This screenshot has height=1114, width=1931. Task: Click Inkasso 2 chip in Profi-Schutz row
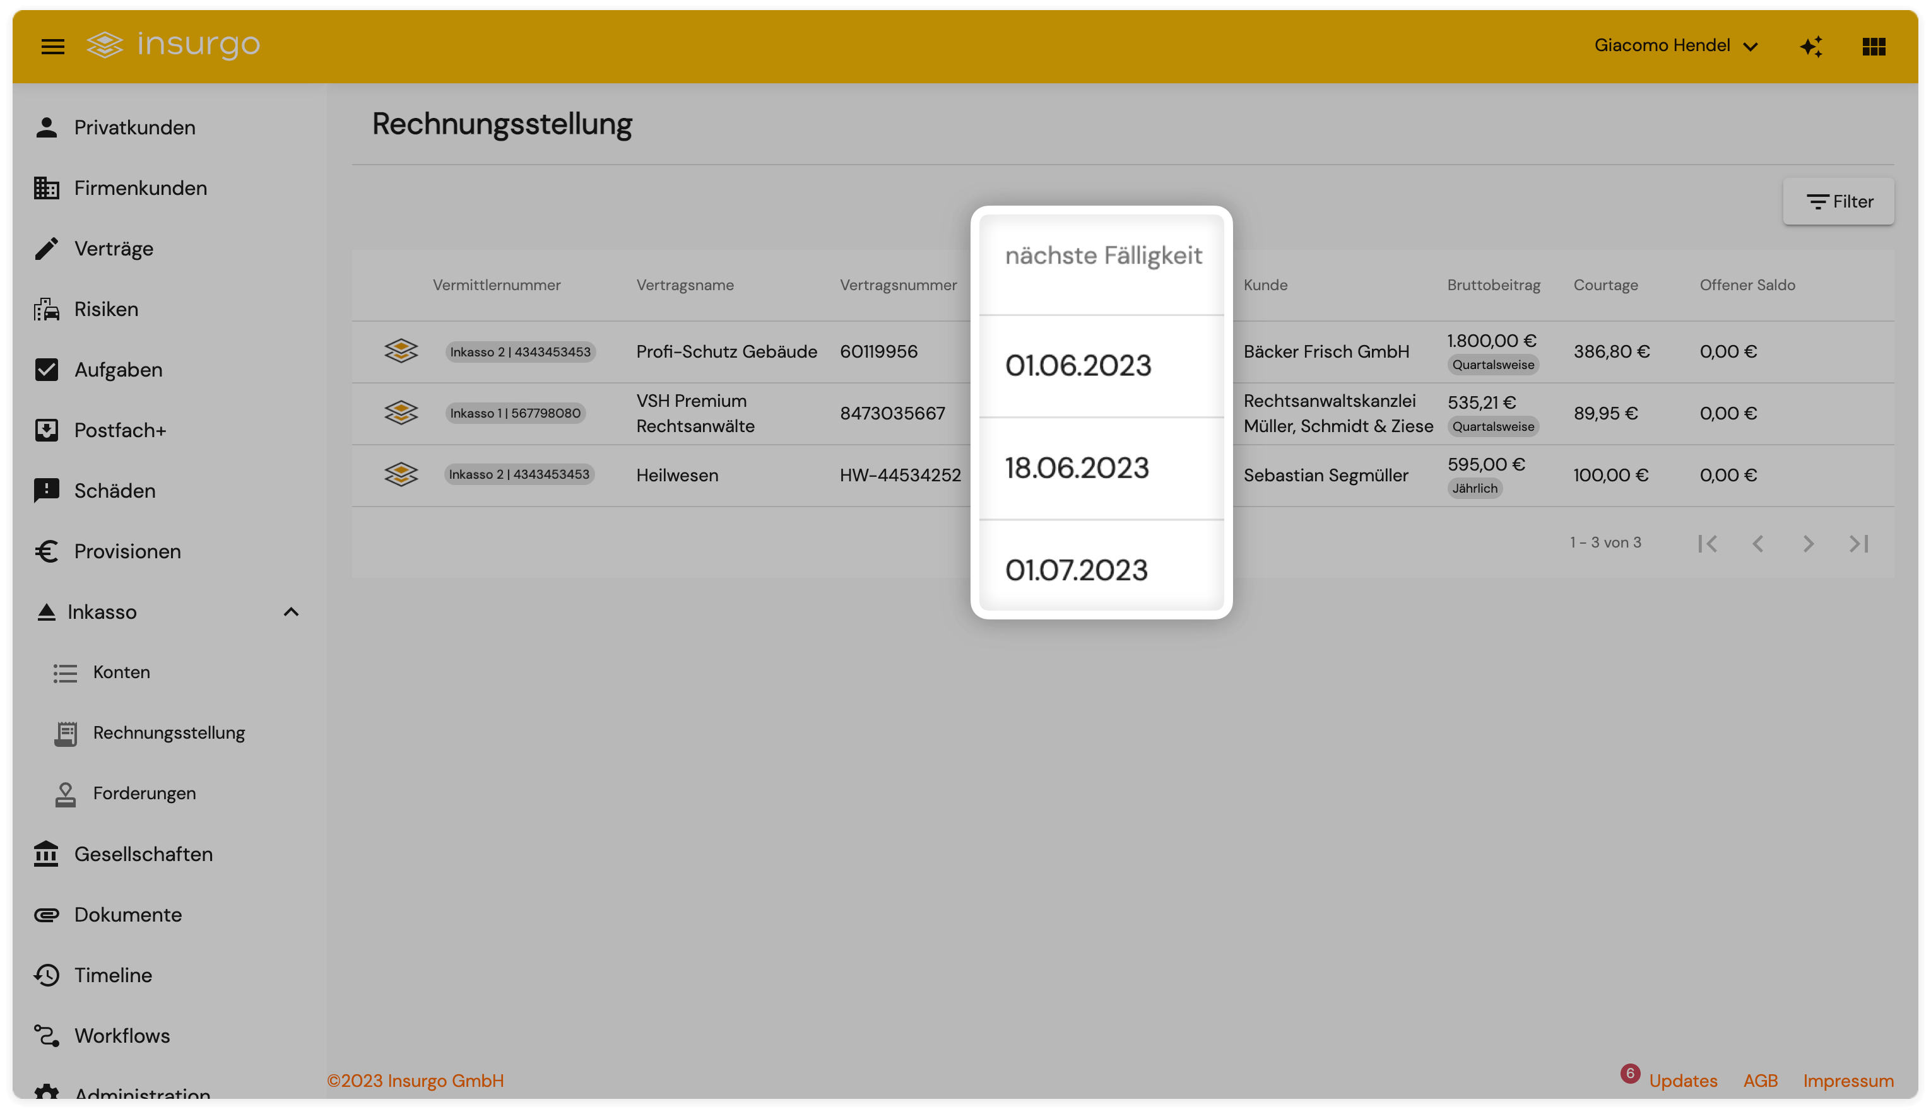[520, 352]
